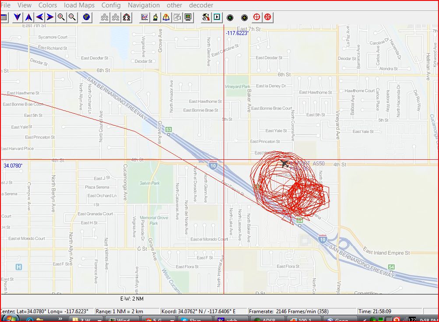Screen dimensions: 439x322
Task: Pan map right with the right arrow
Action: click(50, 17)
